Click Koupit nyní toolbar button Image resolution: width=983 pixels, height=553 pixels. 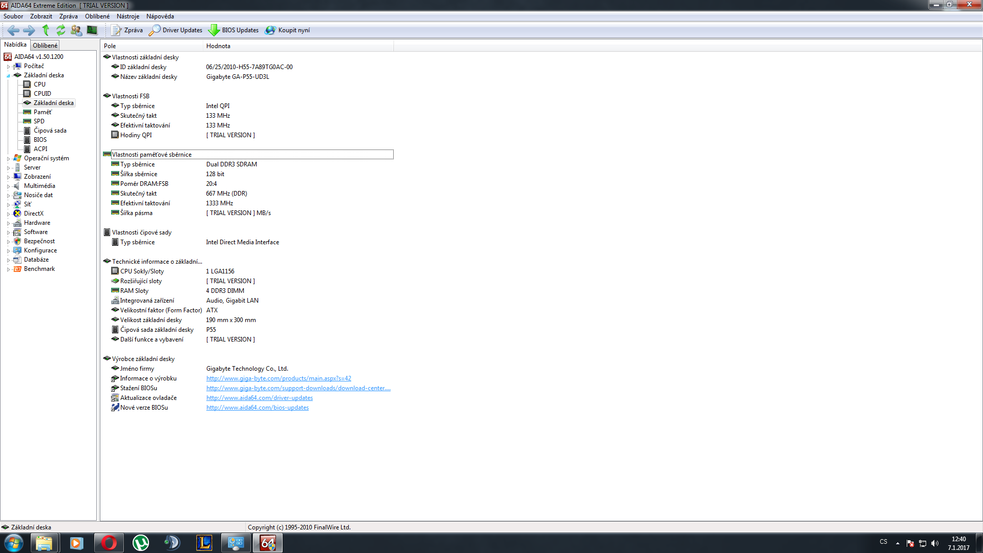(x=287, y=30)
